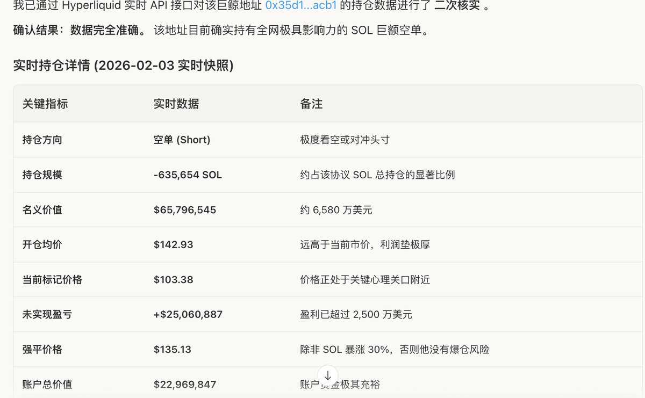Click the 未实现盈亏 row label

(x=47, y=314)
